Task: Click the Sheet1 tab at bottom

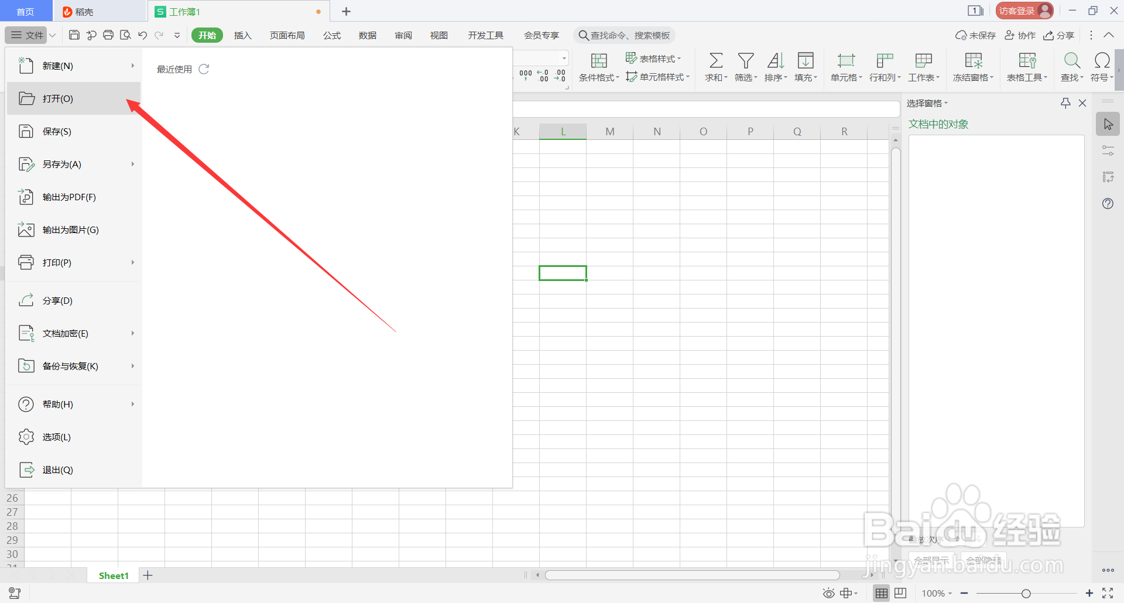Action: (x=112, y=575)
